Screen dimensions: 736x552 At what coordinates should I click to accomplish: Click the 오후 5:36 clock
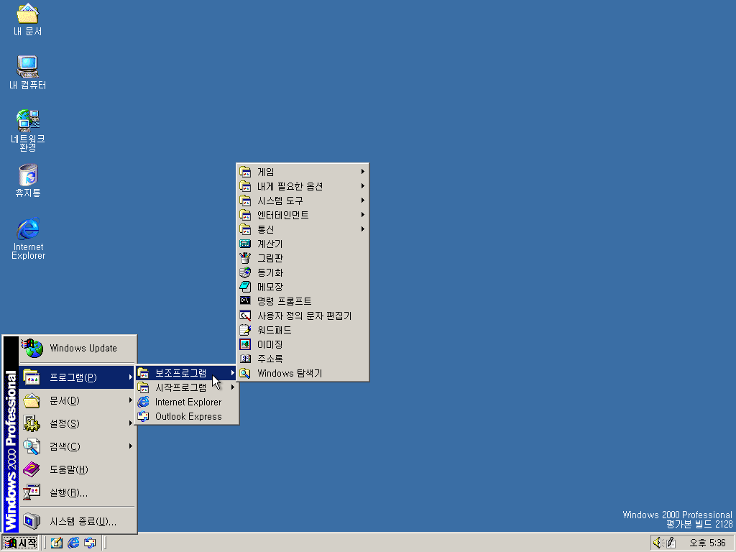[707, 543]
